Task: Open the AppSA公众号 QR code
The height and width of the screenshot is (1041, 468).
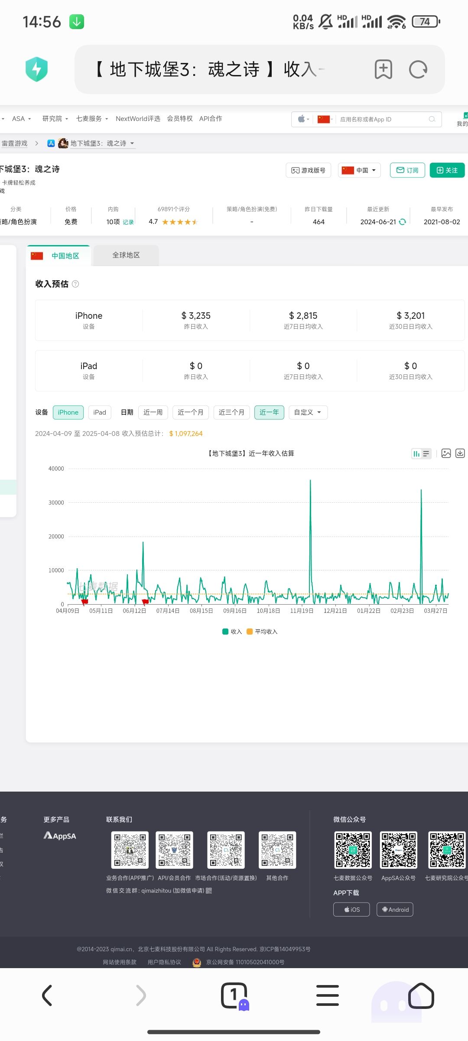Action: [x=399, y=850]
